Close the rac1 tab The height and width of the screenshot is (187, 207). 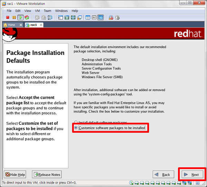(x=41, y=25)
